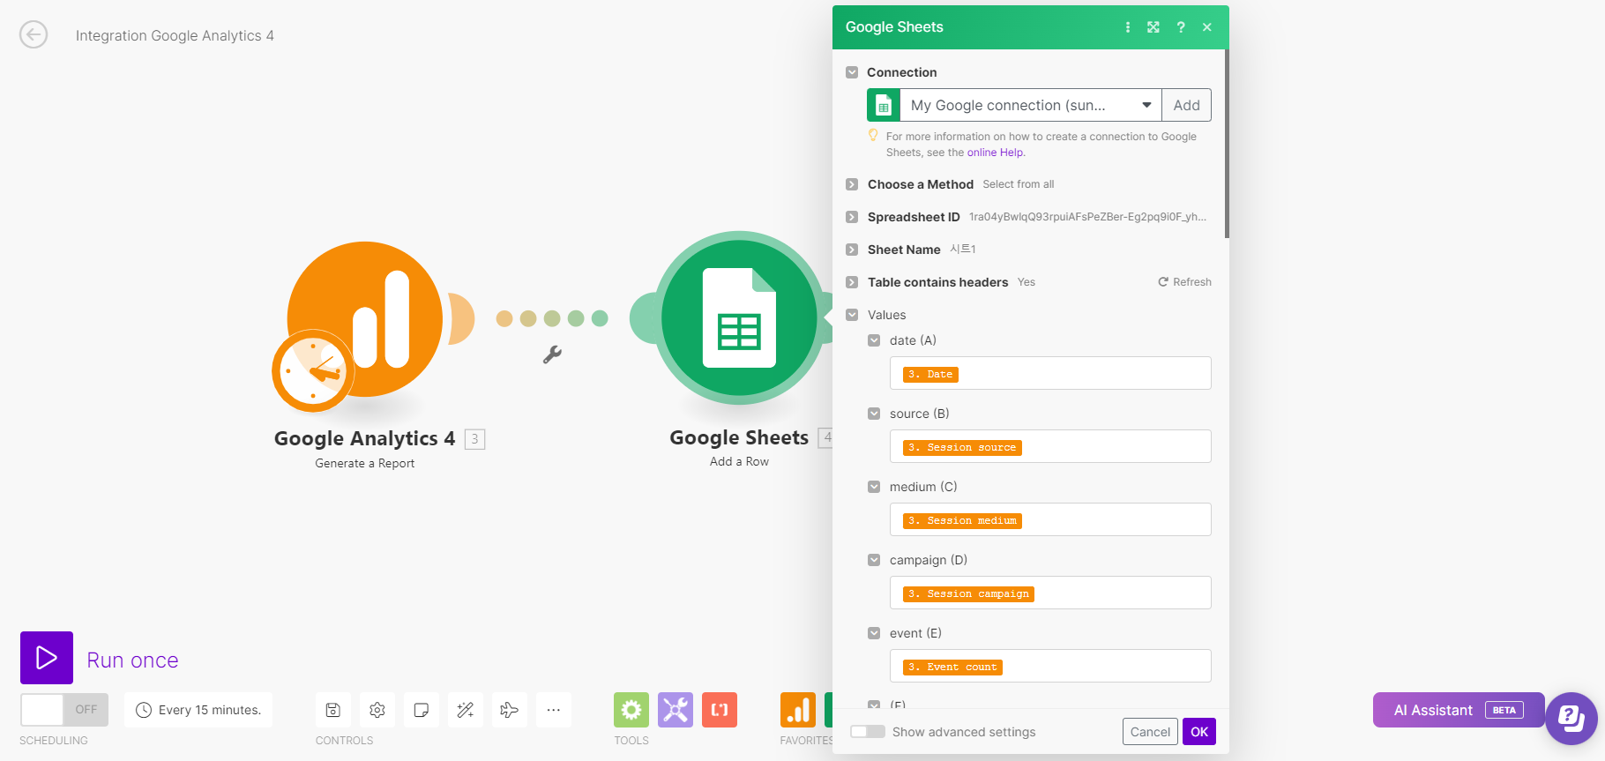
Task: Collapse the Values section
Action: (852, 315)
